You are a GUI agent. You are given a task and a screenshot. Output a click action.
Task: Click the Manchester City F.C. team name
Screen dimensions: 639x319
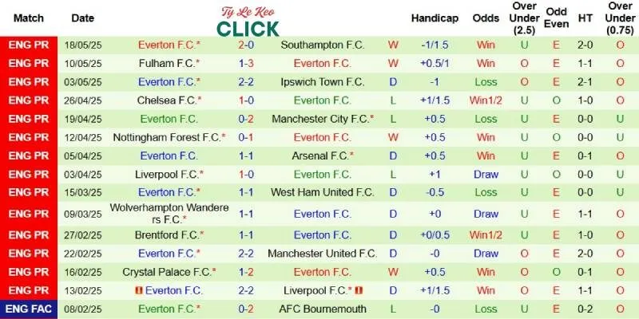point(321,119)
